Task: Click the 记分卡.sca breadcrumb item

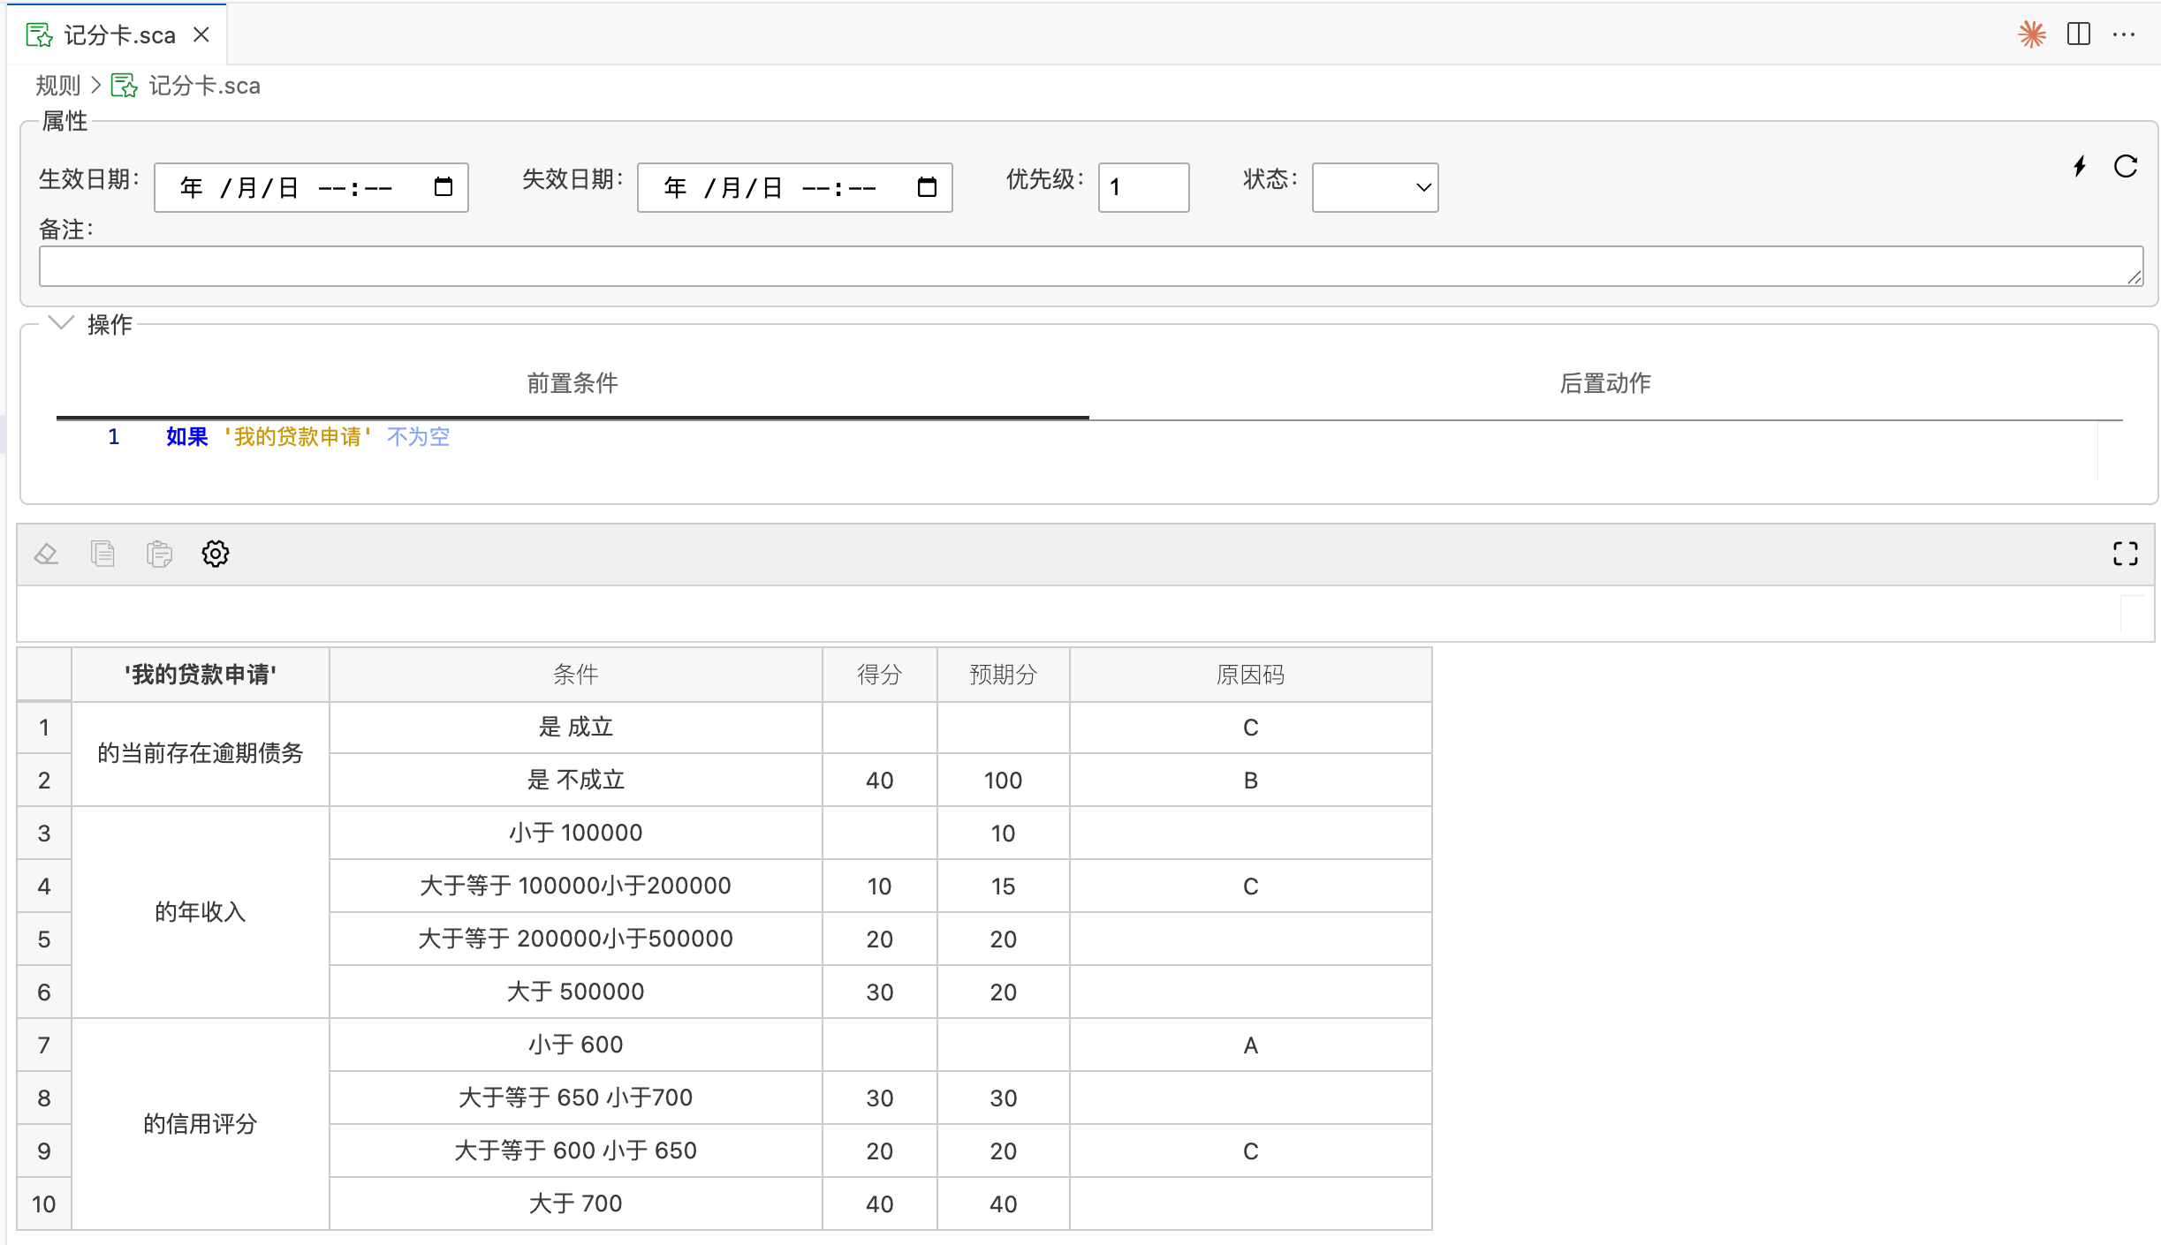Action: (186, 86)
